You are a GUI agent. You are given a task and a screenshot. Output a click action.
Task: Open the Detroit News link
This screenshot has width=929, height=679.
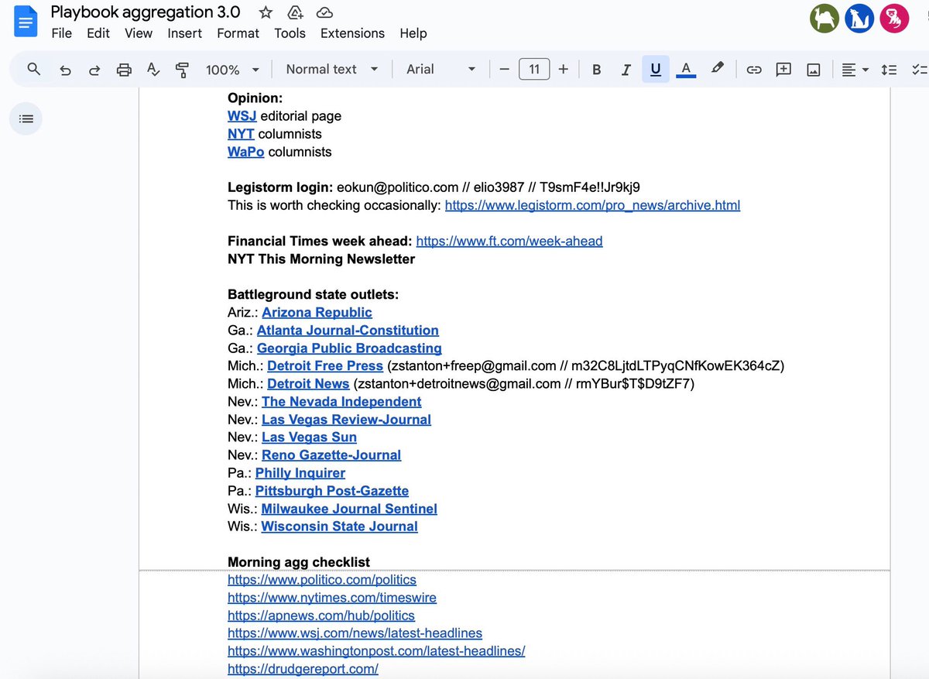(x=308, y=383)
